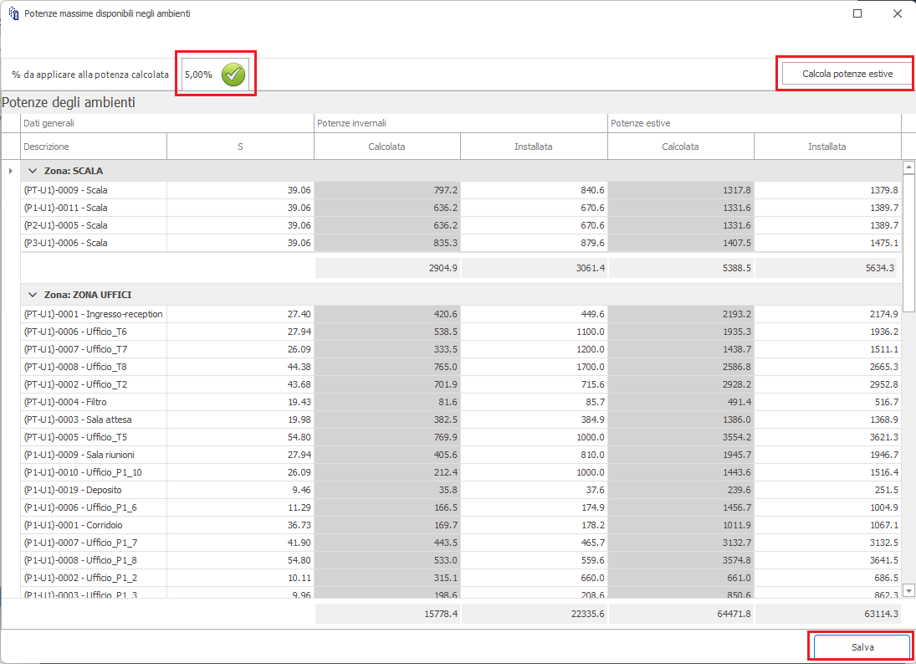Click the green checkmark confirm icon

click(233, 75)
